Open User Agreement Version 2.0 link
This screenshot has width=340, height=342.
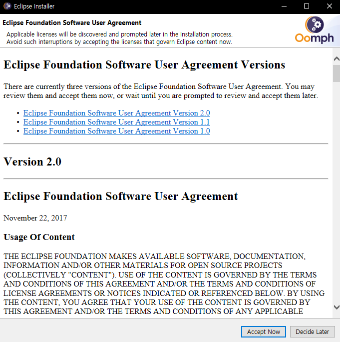pyautogui.click(x=117, y=113)
